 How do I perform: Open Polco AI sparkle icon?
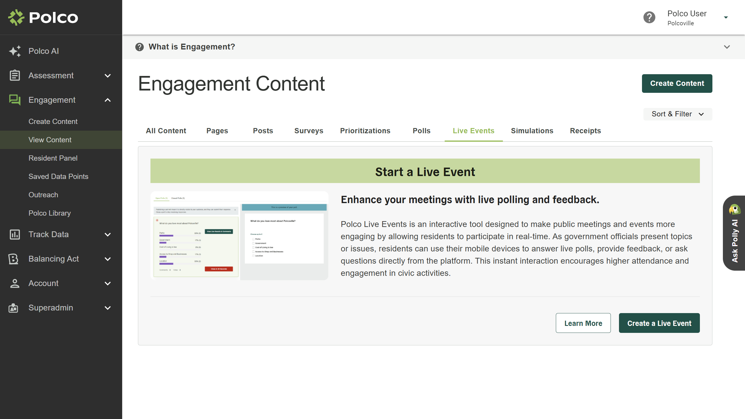coord(15,51)
